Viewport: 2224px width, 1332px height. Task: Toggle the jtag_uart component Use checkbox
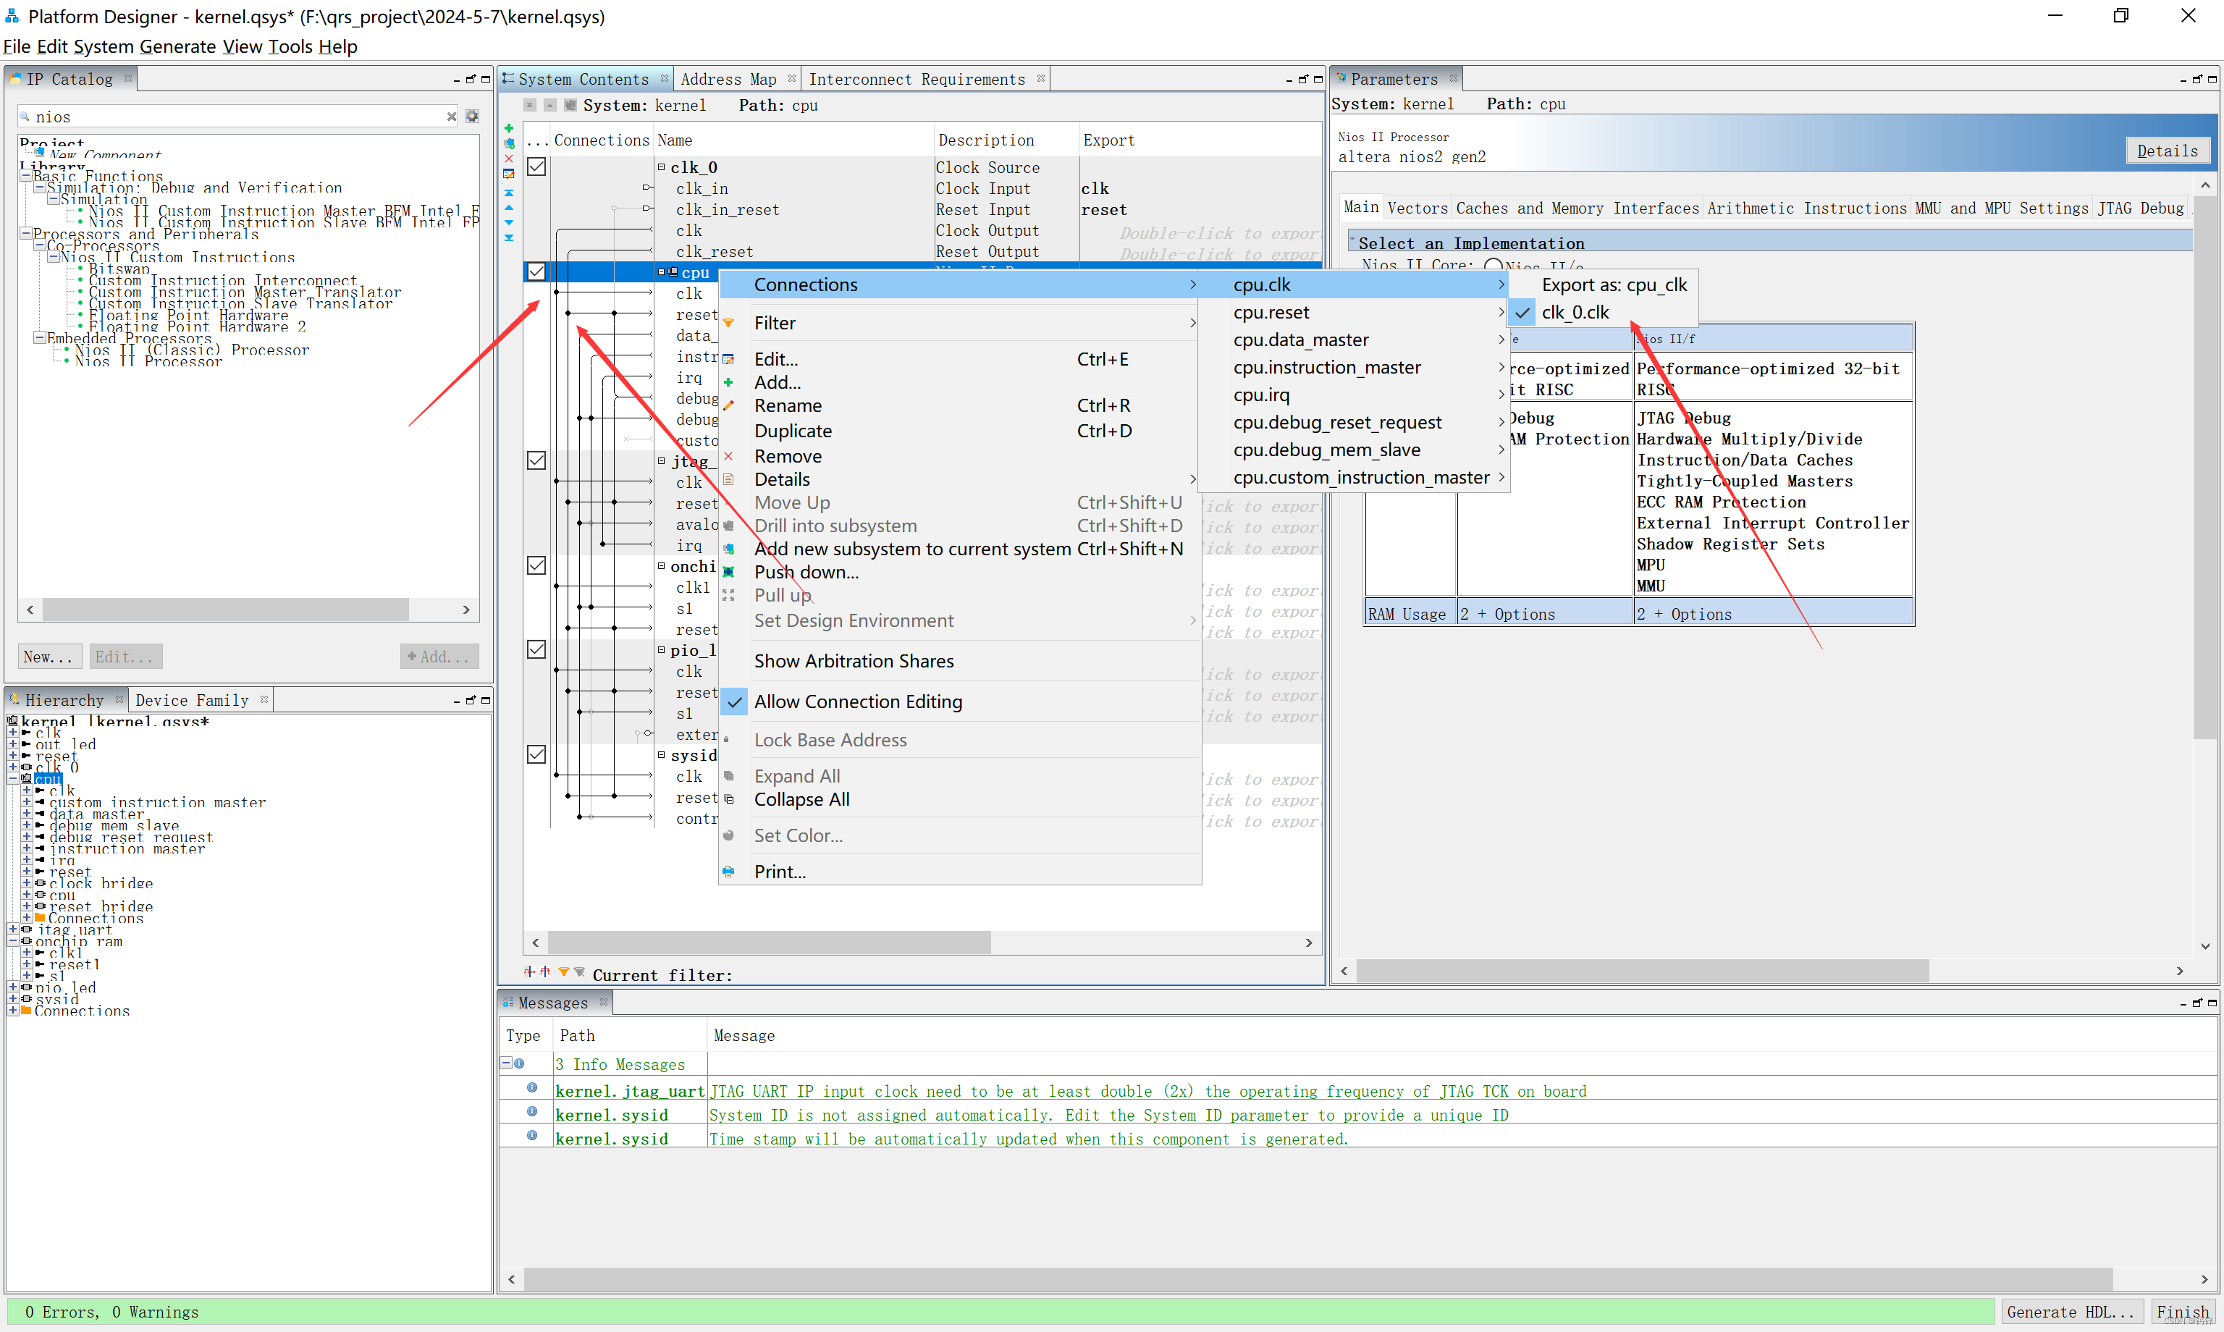coord(536,460)
